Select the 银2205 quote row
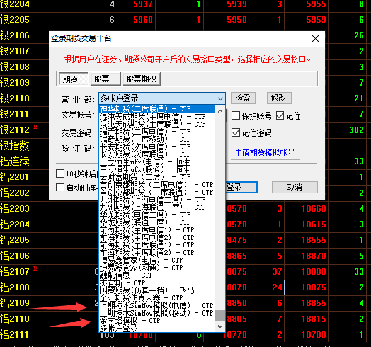 click(x=185, y=20)
